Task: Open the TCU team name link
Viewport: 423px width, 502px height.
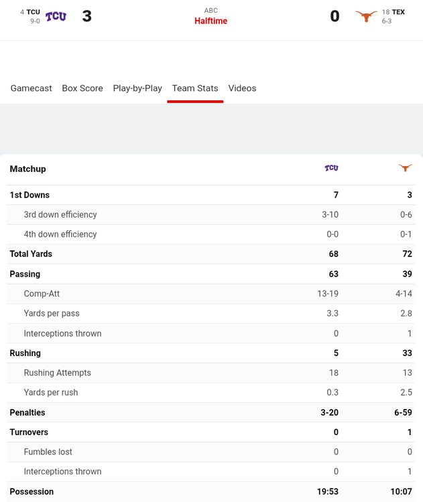Action: (33, 12)
